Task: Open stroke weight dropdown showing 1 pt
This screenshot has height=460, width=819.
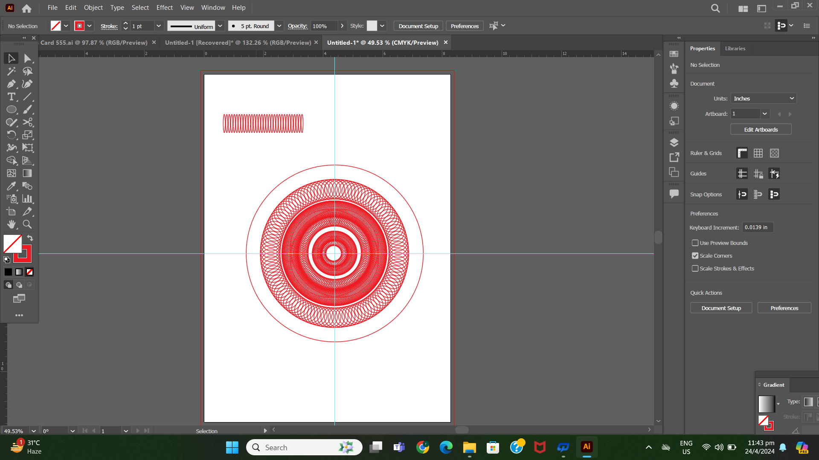Action: [159, 26]
